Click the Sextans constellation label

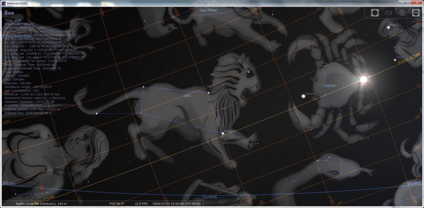point(210,197)
